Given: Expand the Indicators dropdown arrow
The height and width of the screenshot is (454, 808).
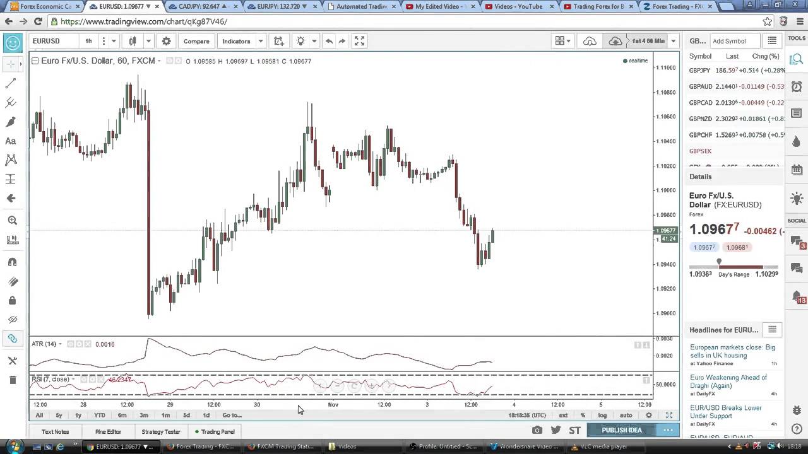Looking at the screenshot, I should point(260,41).
